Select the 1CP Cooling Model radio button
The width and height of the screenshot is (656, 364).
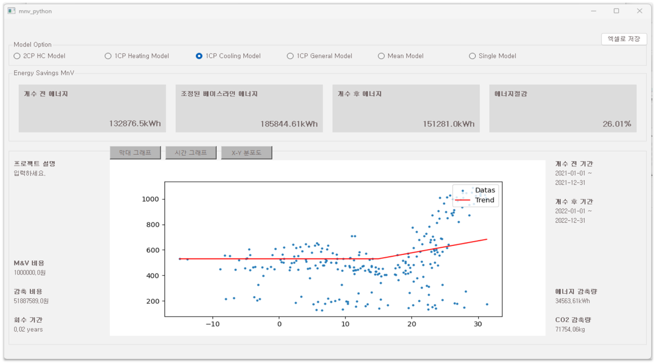[x=199, y=56]
